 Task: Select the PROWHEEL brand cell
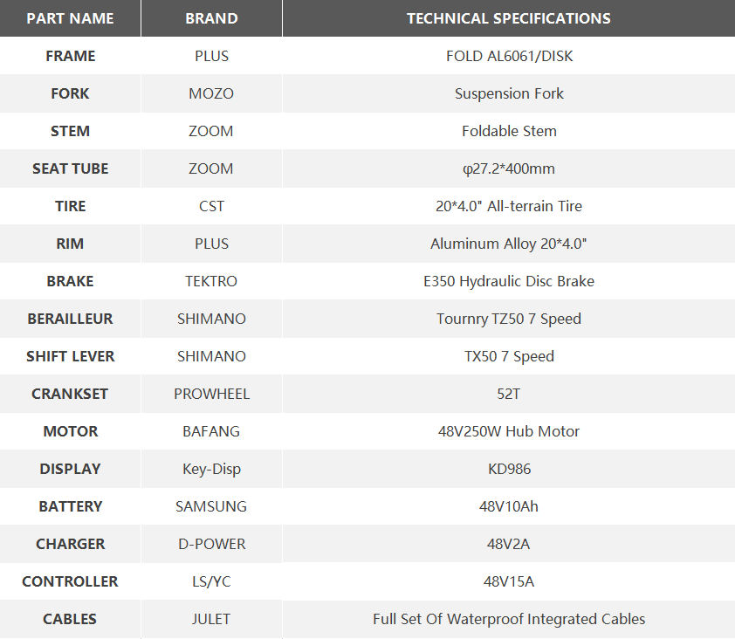tap(211, 394)
